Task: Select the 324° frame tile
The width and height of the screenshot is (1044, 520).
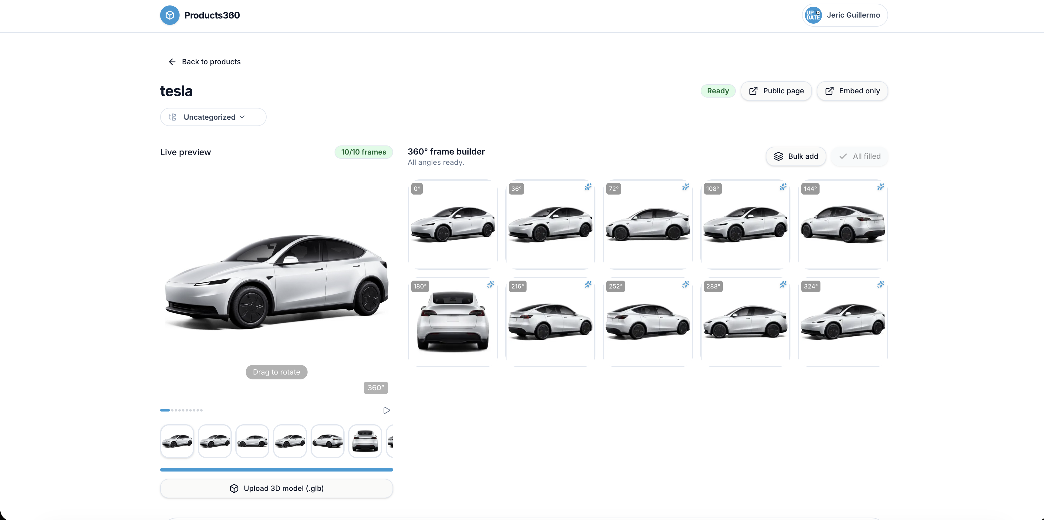Action: (x=843, y=322)
